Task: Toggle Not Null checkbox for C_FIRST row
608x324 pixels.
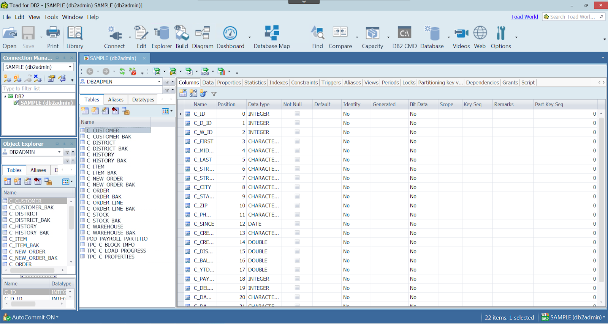Action: (297, 141)
